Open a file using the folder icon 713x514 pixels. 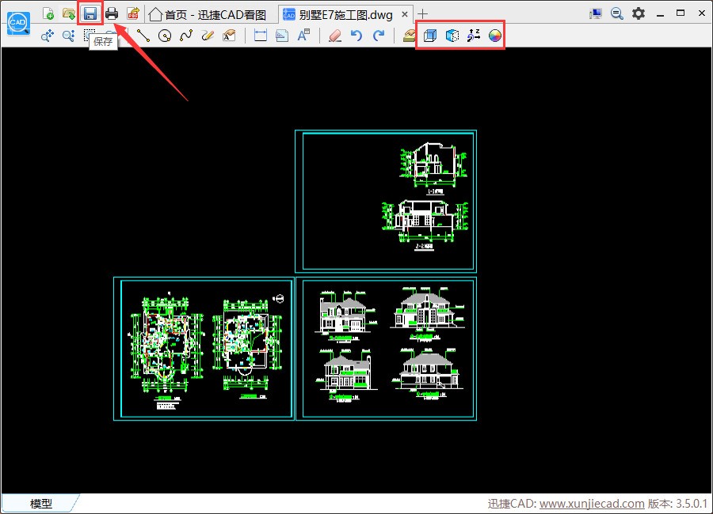tap(69, 13)
